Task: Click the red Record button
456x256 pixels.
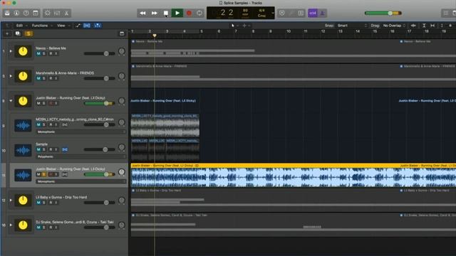Action: point(189,13)
